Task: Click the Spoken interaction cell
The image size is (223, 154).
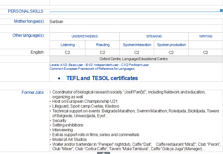Action: [137, 45]
